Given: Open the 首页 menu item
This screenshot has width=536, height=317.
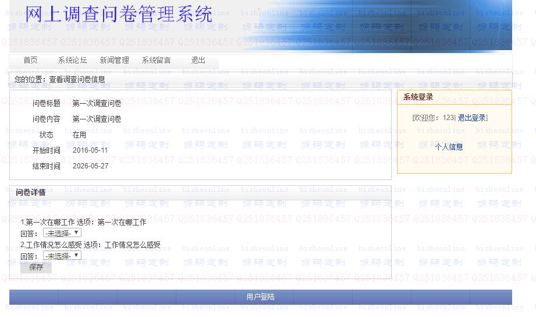Looking at the screenshot, I should pos(30,60).
